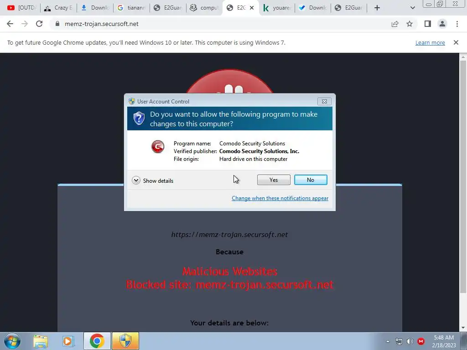Click the padlock site info icon
The height and width of the screenshot is (350, 467).
tap(57, 24)
